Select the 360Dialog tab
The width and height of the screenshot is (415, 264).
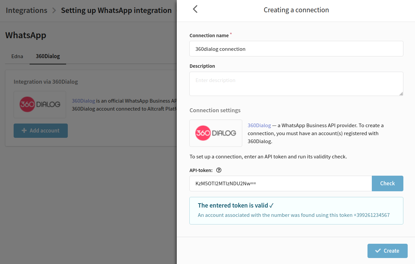48,56
